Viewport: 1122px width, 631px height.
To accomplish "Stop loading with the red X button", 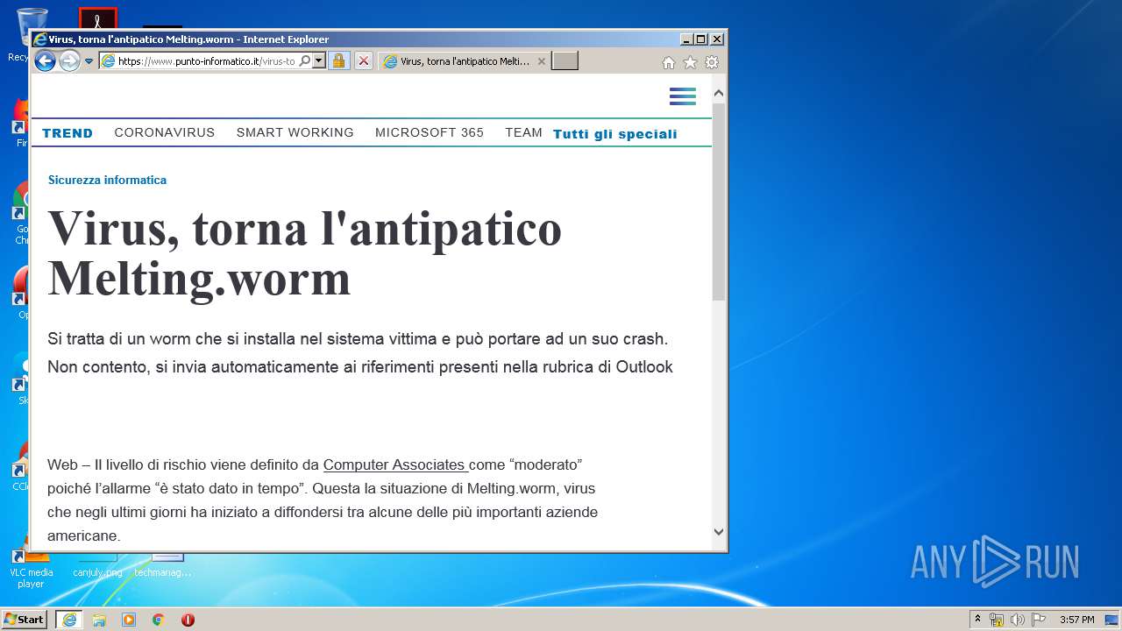I will pyautogui.click(x=363, y=61).
